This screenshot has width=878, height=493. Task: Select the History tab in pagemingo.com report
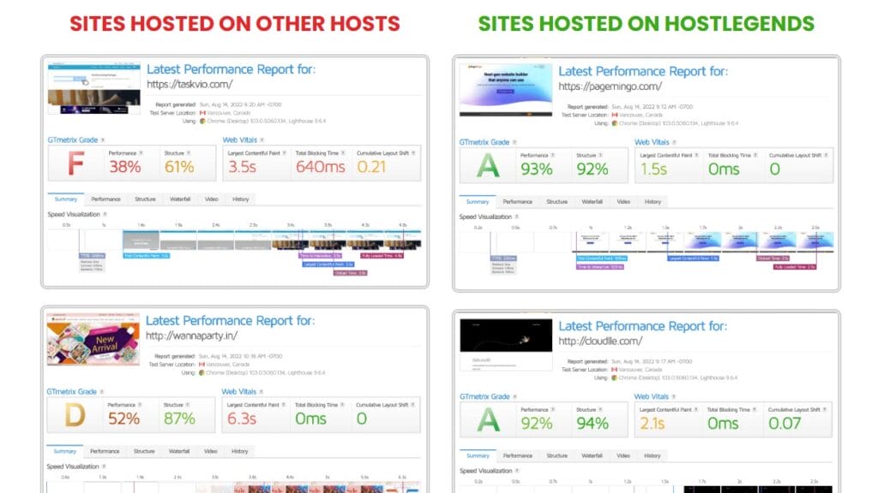click(x=652, y=202)
